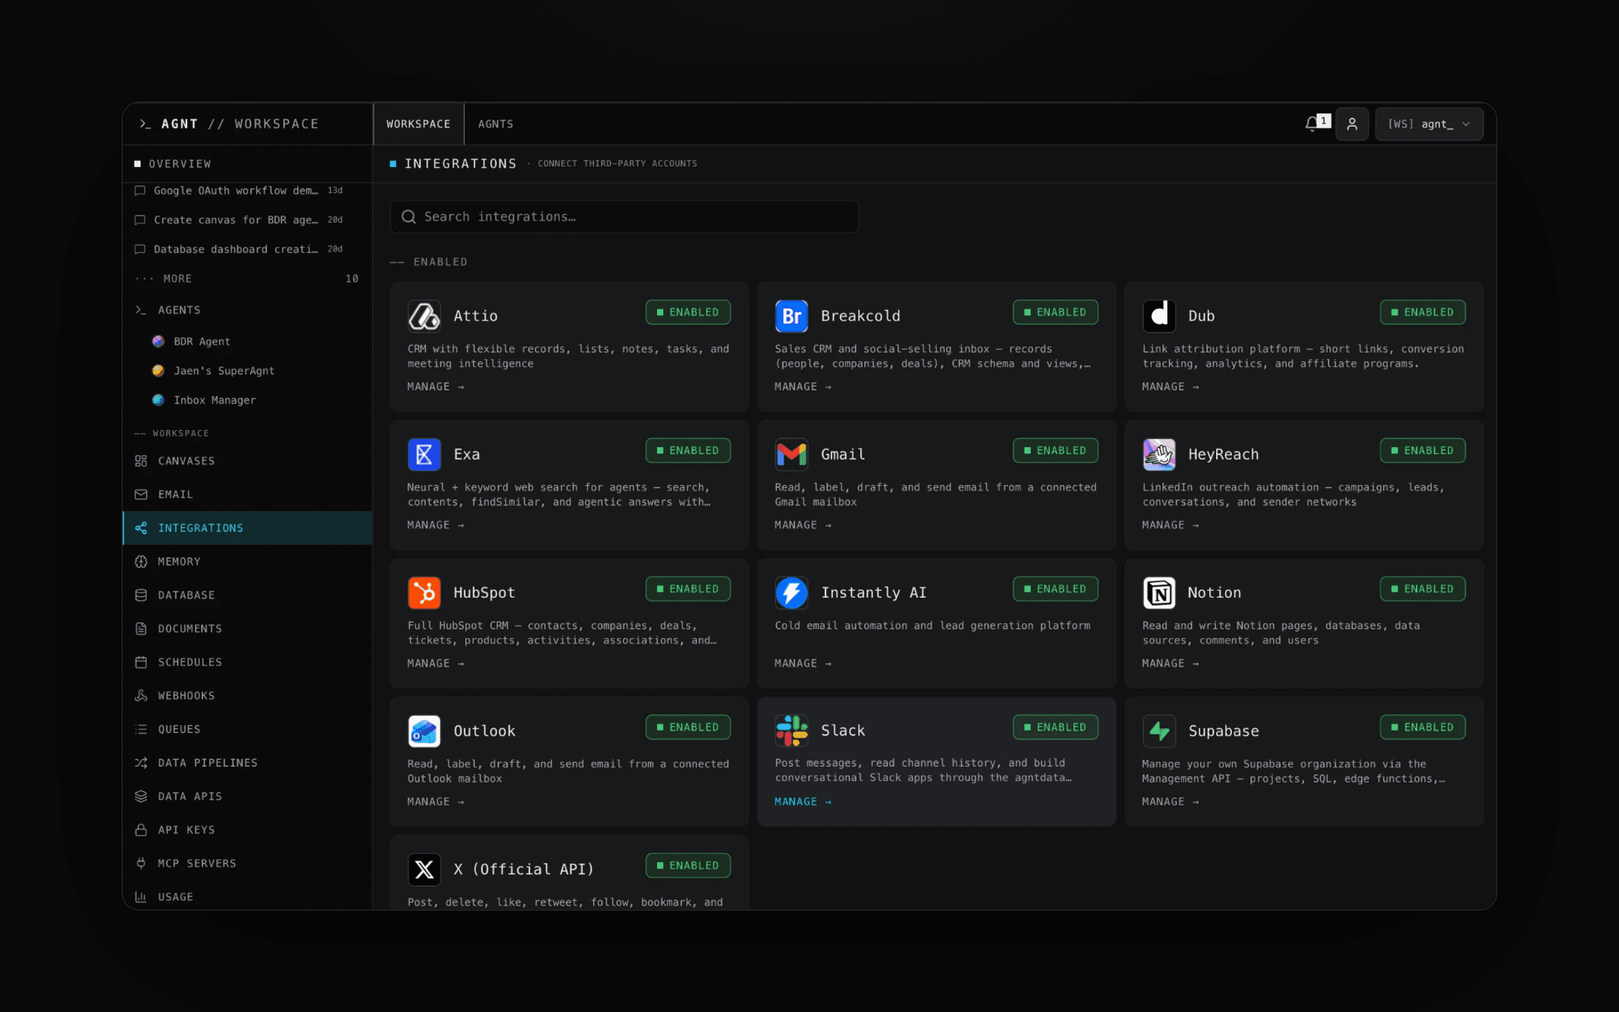This screenshot has height=1012, width=1619.
Task: Open WEBHOOKS sidebar icon
Action: 140,695
